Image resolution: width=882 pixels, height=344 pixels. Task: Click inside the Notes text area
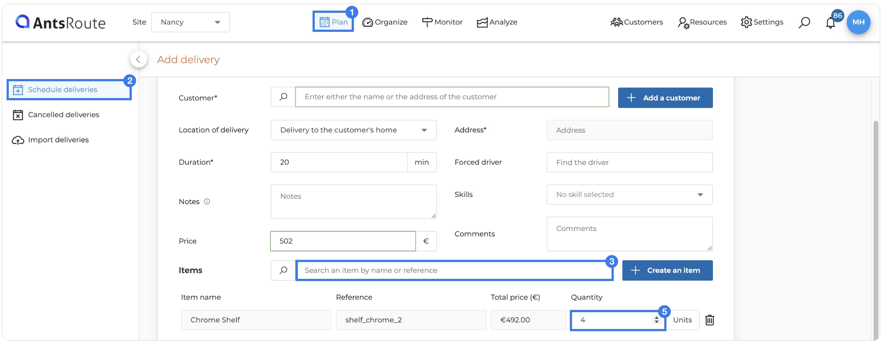(x=354, y=202)
